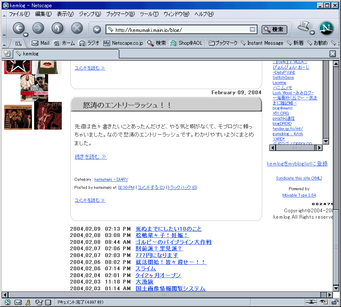
Task: Click the page's horizontal scrollbar thumb
Action: 165,295
